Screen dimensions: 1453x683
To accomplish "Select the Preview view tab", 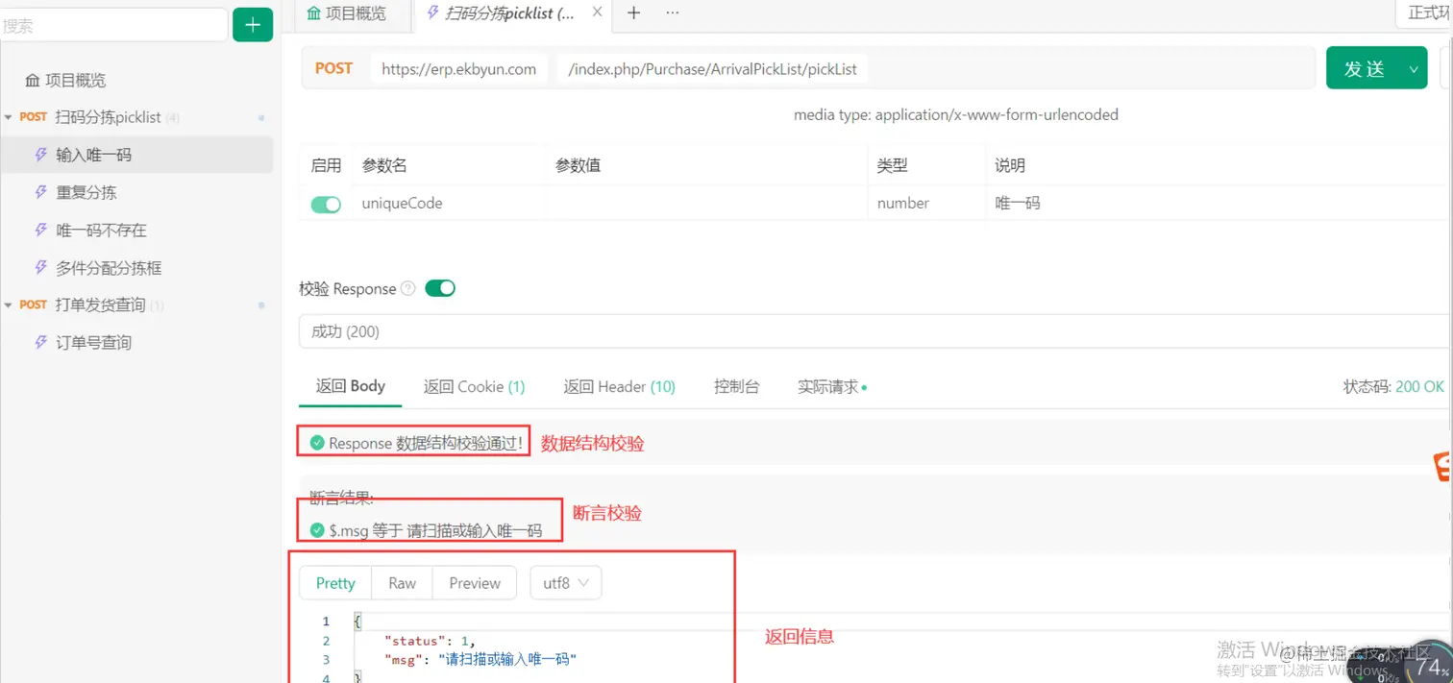I will coord(475,583).
